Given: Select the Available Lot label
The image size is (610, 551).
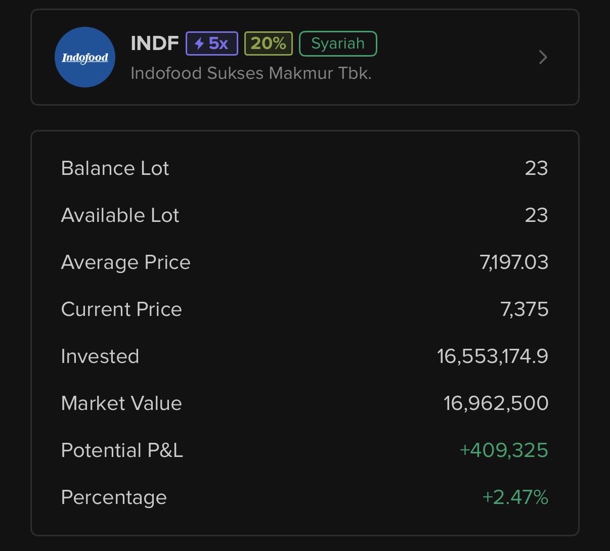Looking at the screenshot, I should click(120, 215).
